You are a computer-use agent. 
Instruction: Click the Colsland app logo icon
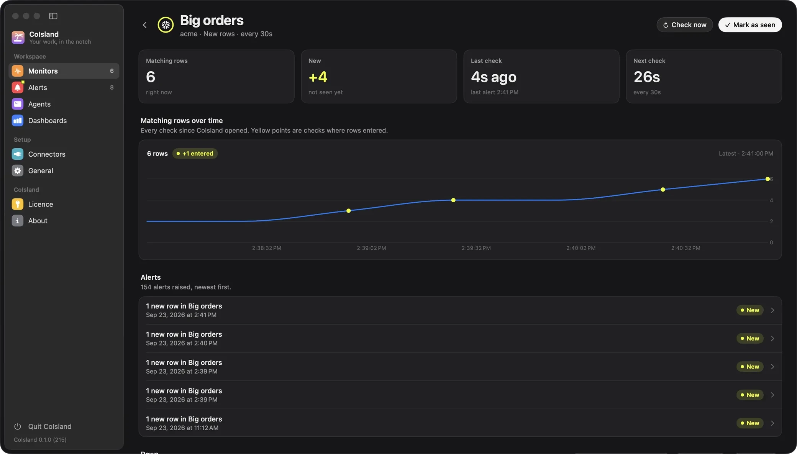click(x=18, y=38)
